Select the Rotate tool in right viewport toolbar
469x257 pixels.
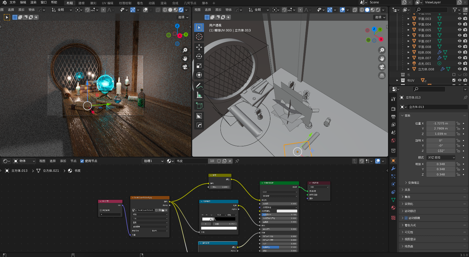(199, 57)
